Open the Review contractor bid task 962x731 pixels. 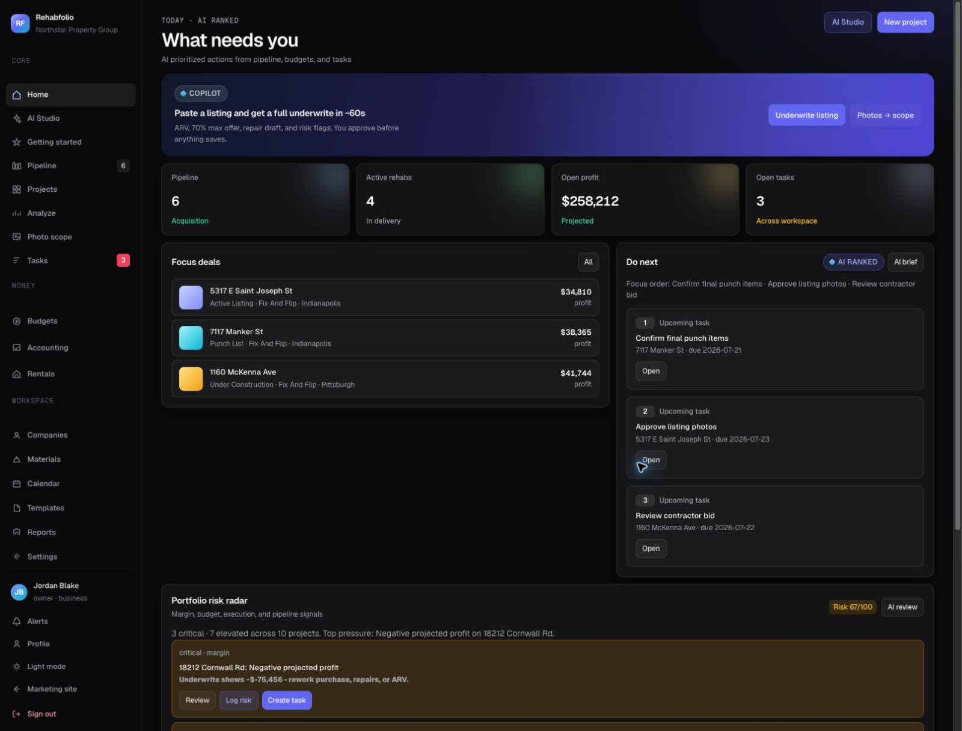click(651, 549)
